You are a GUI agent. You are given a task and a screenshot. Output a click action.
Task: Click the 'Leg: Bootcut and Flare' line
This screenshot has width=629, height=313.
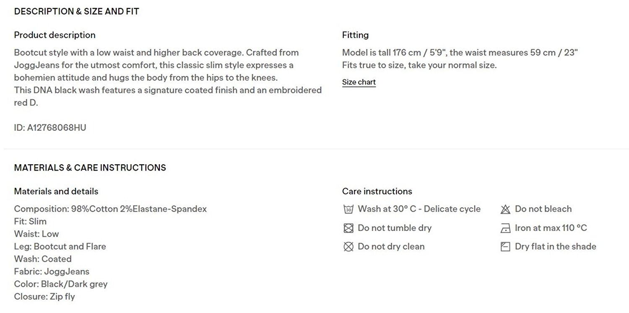coord(60,246)
